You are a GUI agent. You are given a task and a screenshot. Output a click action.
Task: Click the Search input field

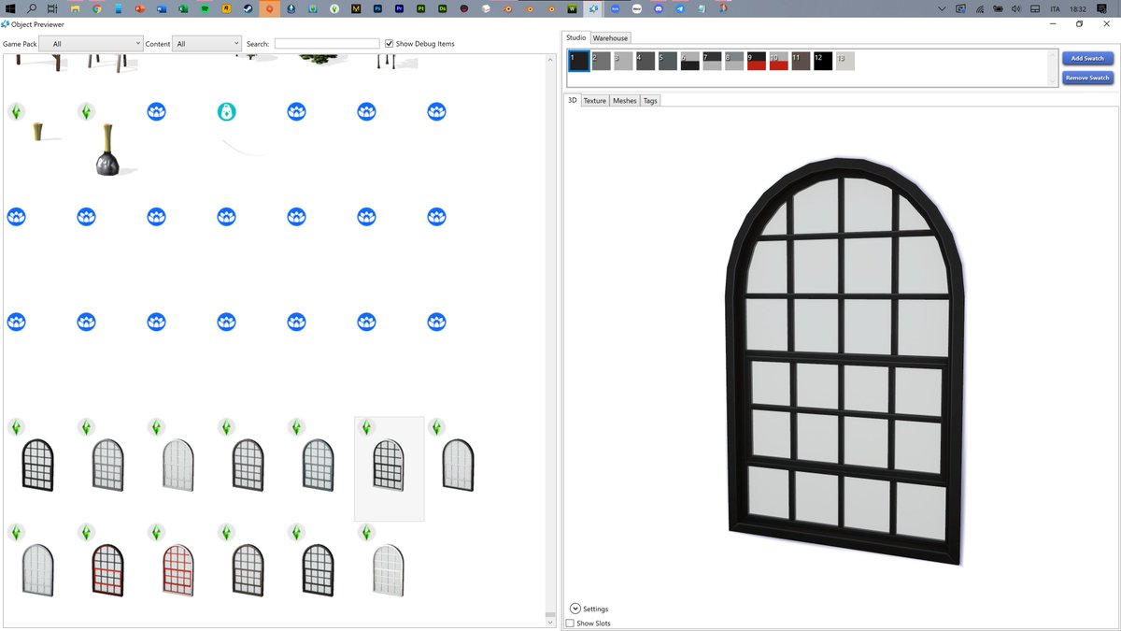[327, 44]
